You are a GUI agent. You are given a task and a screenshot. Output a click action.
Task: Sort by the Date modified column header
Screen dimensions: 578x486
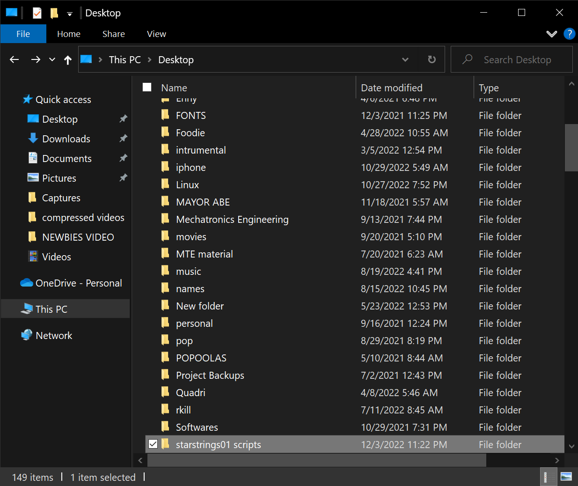point(392,88)
